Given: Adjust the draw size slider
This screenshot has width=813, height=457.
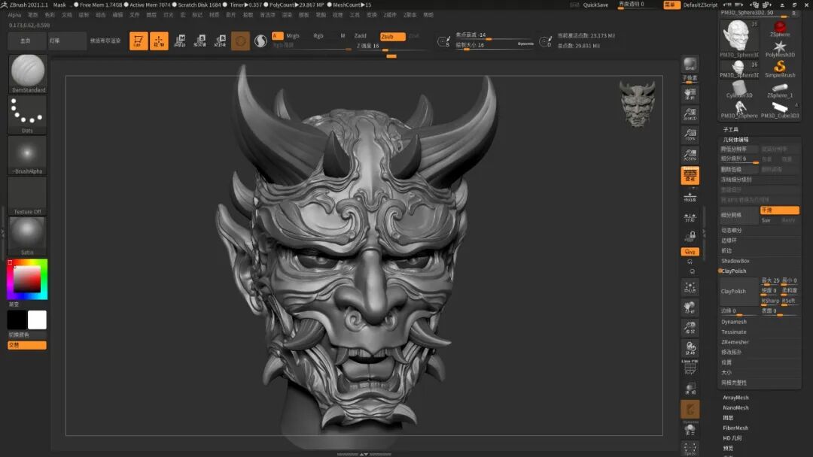Looking at the screenshot, I should 494,45.
